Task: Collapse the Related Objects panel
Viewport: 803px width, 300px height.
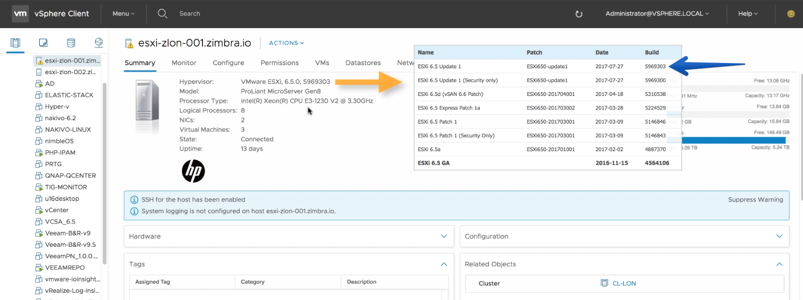Action: 779,264
